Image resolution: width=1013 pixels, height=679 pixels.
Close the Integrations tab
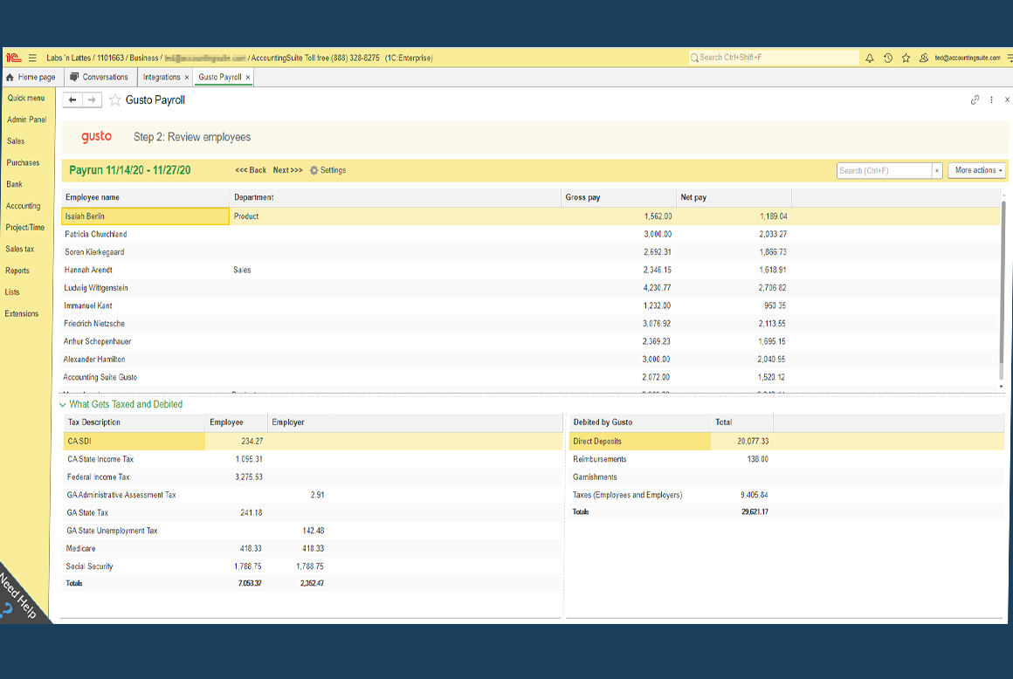click(187, 78)
